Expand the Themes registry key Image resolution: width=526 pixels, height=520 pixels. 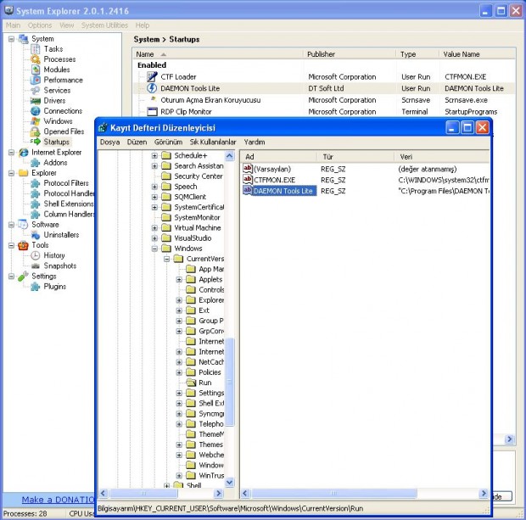click(179, 445)
